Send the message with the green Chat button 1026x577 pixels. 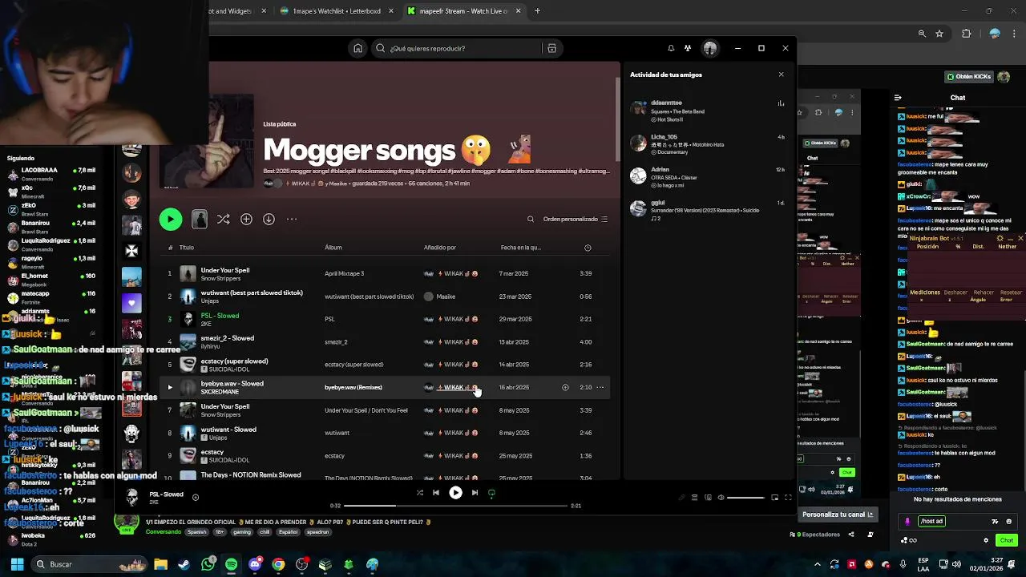(1007, 540)
